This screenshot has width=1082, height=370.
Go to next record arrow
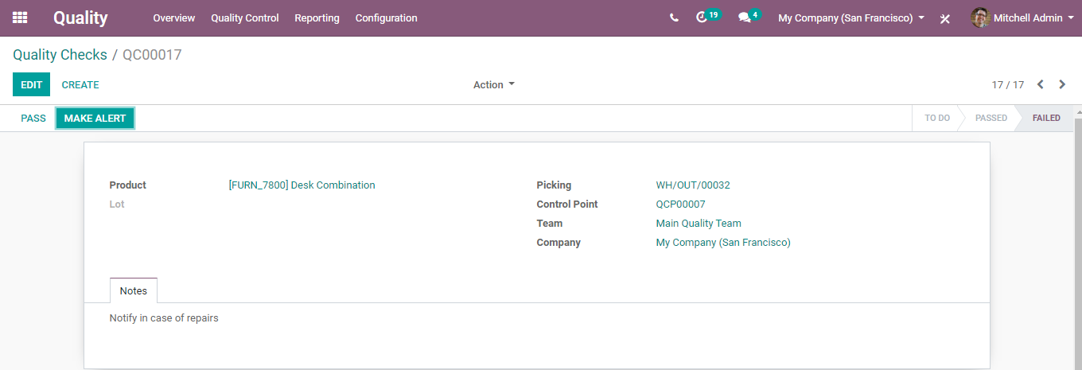click(1062, 84)
